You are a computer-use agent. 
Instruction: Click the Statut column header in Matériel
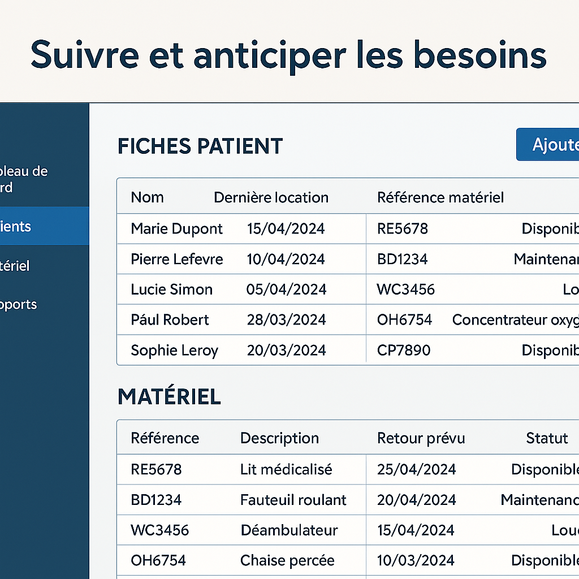click(547, 438)
